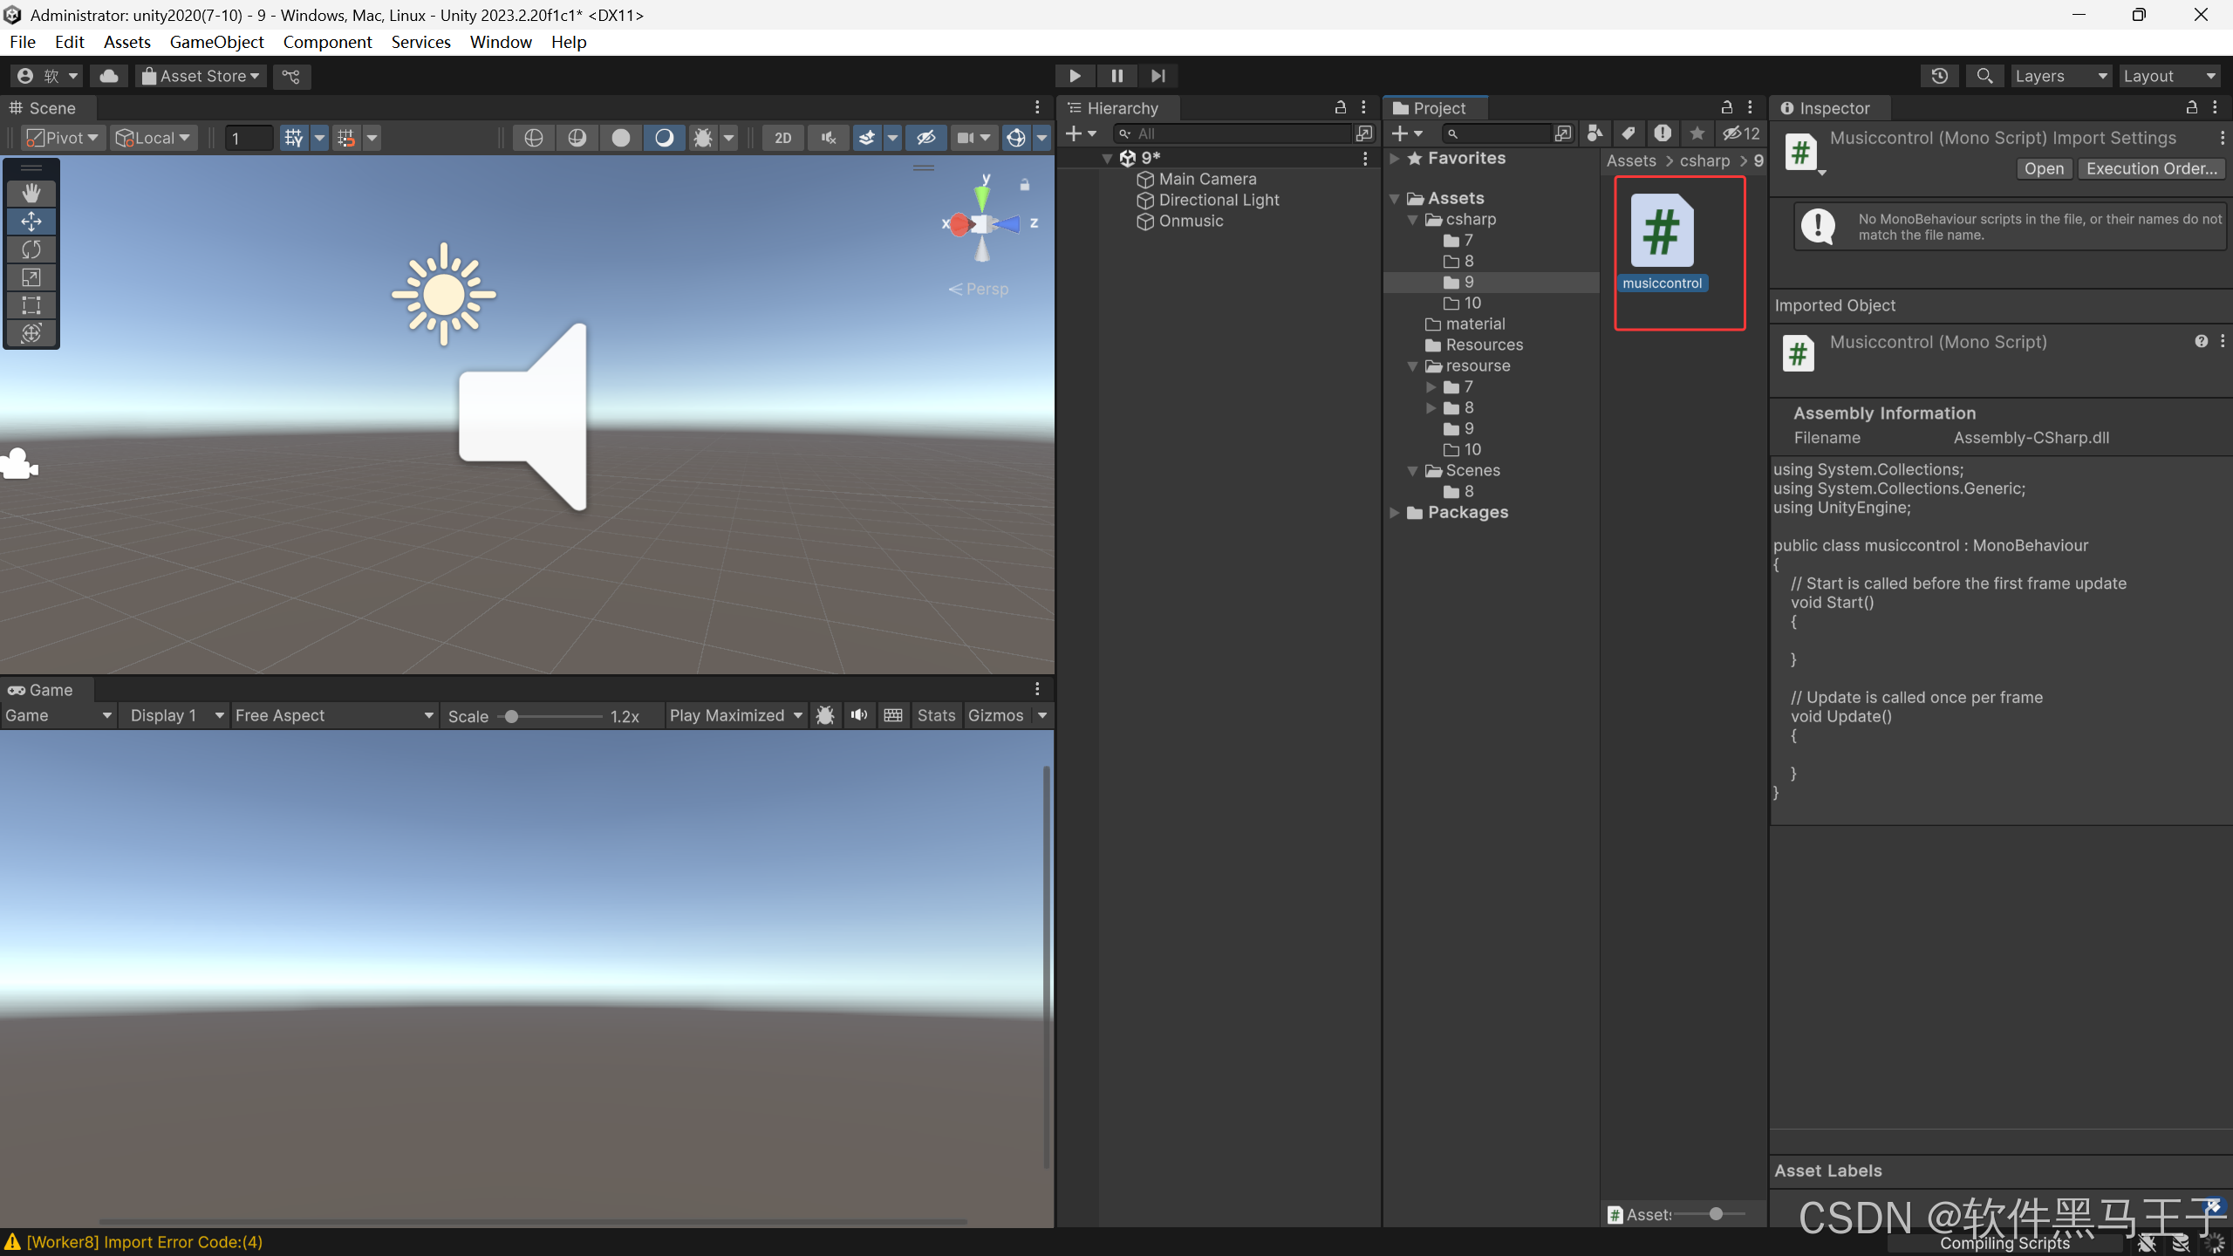Select the Rect tool

[x=31, y=305]
